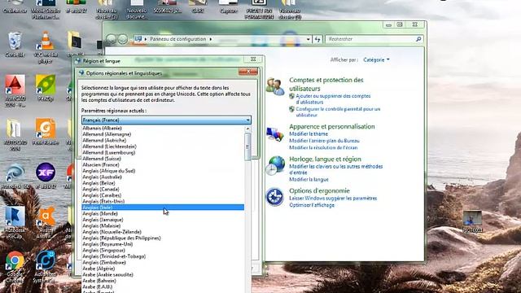Open the AutoCAD 2024 red shortcut icon
Screen dimensions: 521x293
click(15, 90)
